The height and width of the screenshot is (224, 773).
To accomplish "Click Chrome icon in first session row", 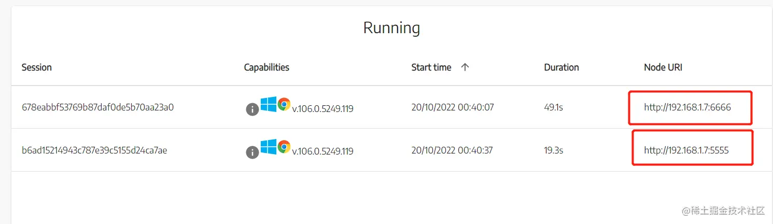I will (x=284, y=105).
